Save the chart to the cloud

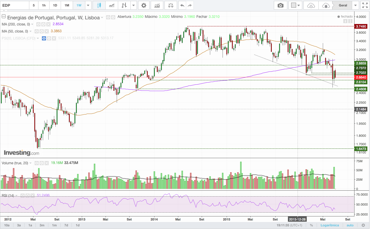click(325, 5)
